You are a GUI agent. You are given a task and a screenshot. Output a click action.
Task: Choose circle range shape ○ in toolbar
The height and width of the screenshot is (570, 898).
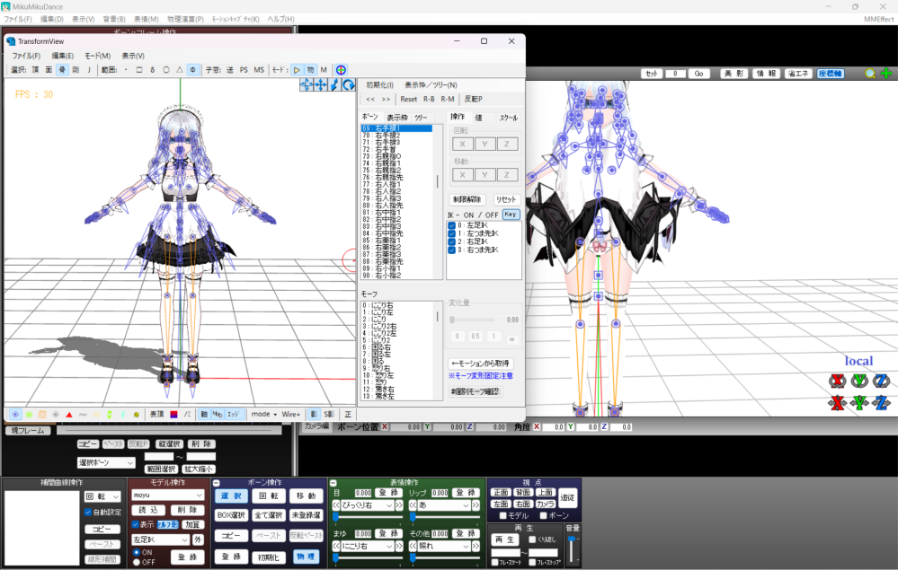[x=166, y=70]
